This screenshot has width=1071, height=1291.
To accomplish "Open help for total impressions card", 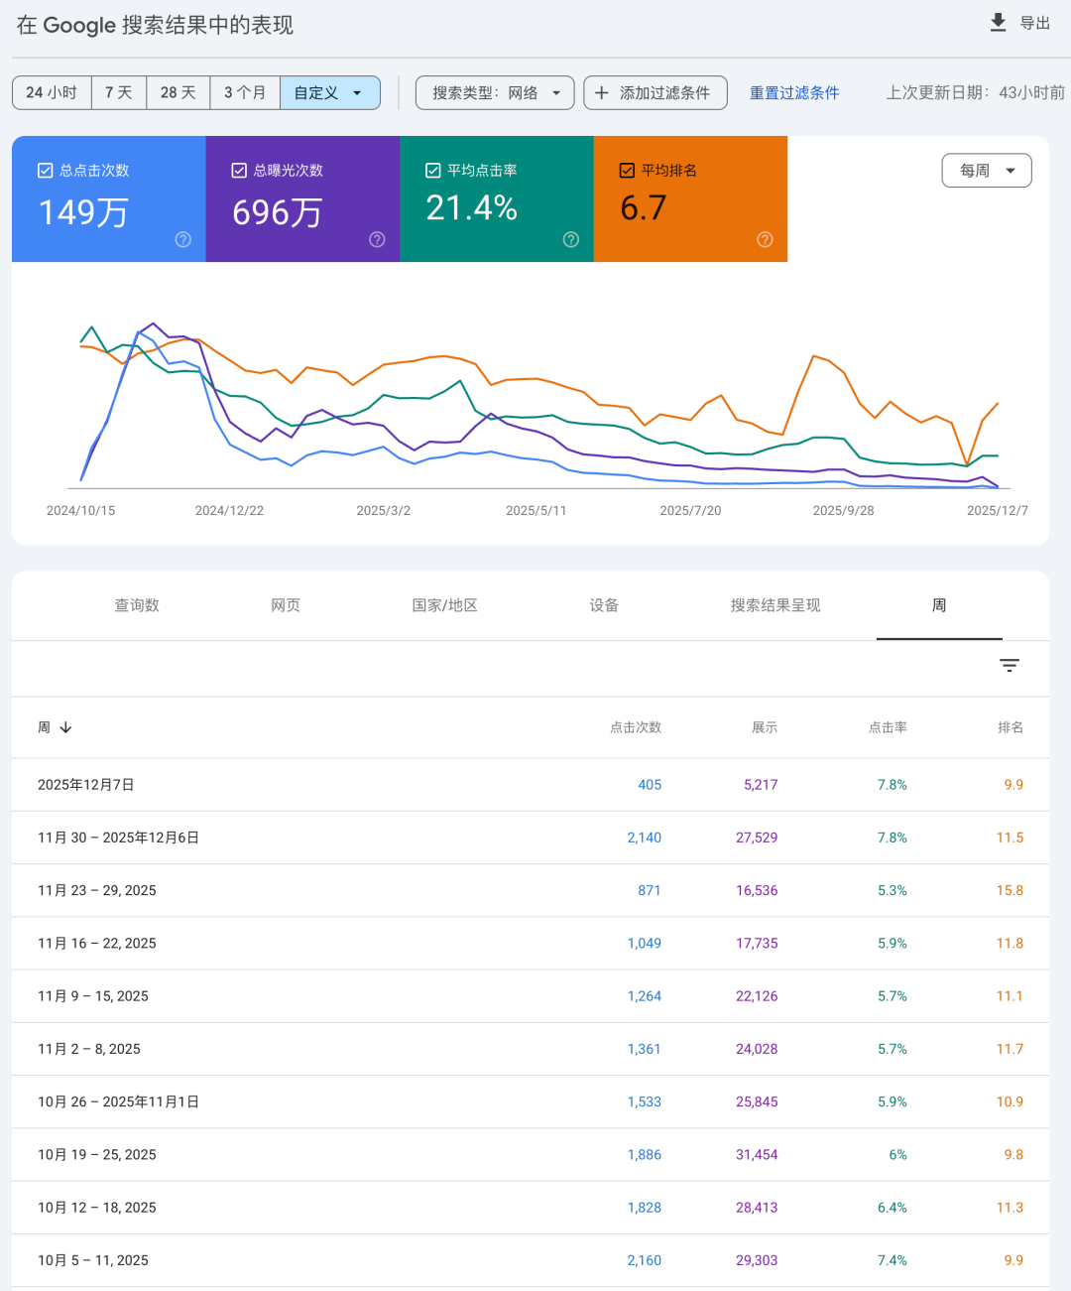I will click(377, 239).
